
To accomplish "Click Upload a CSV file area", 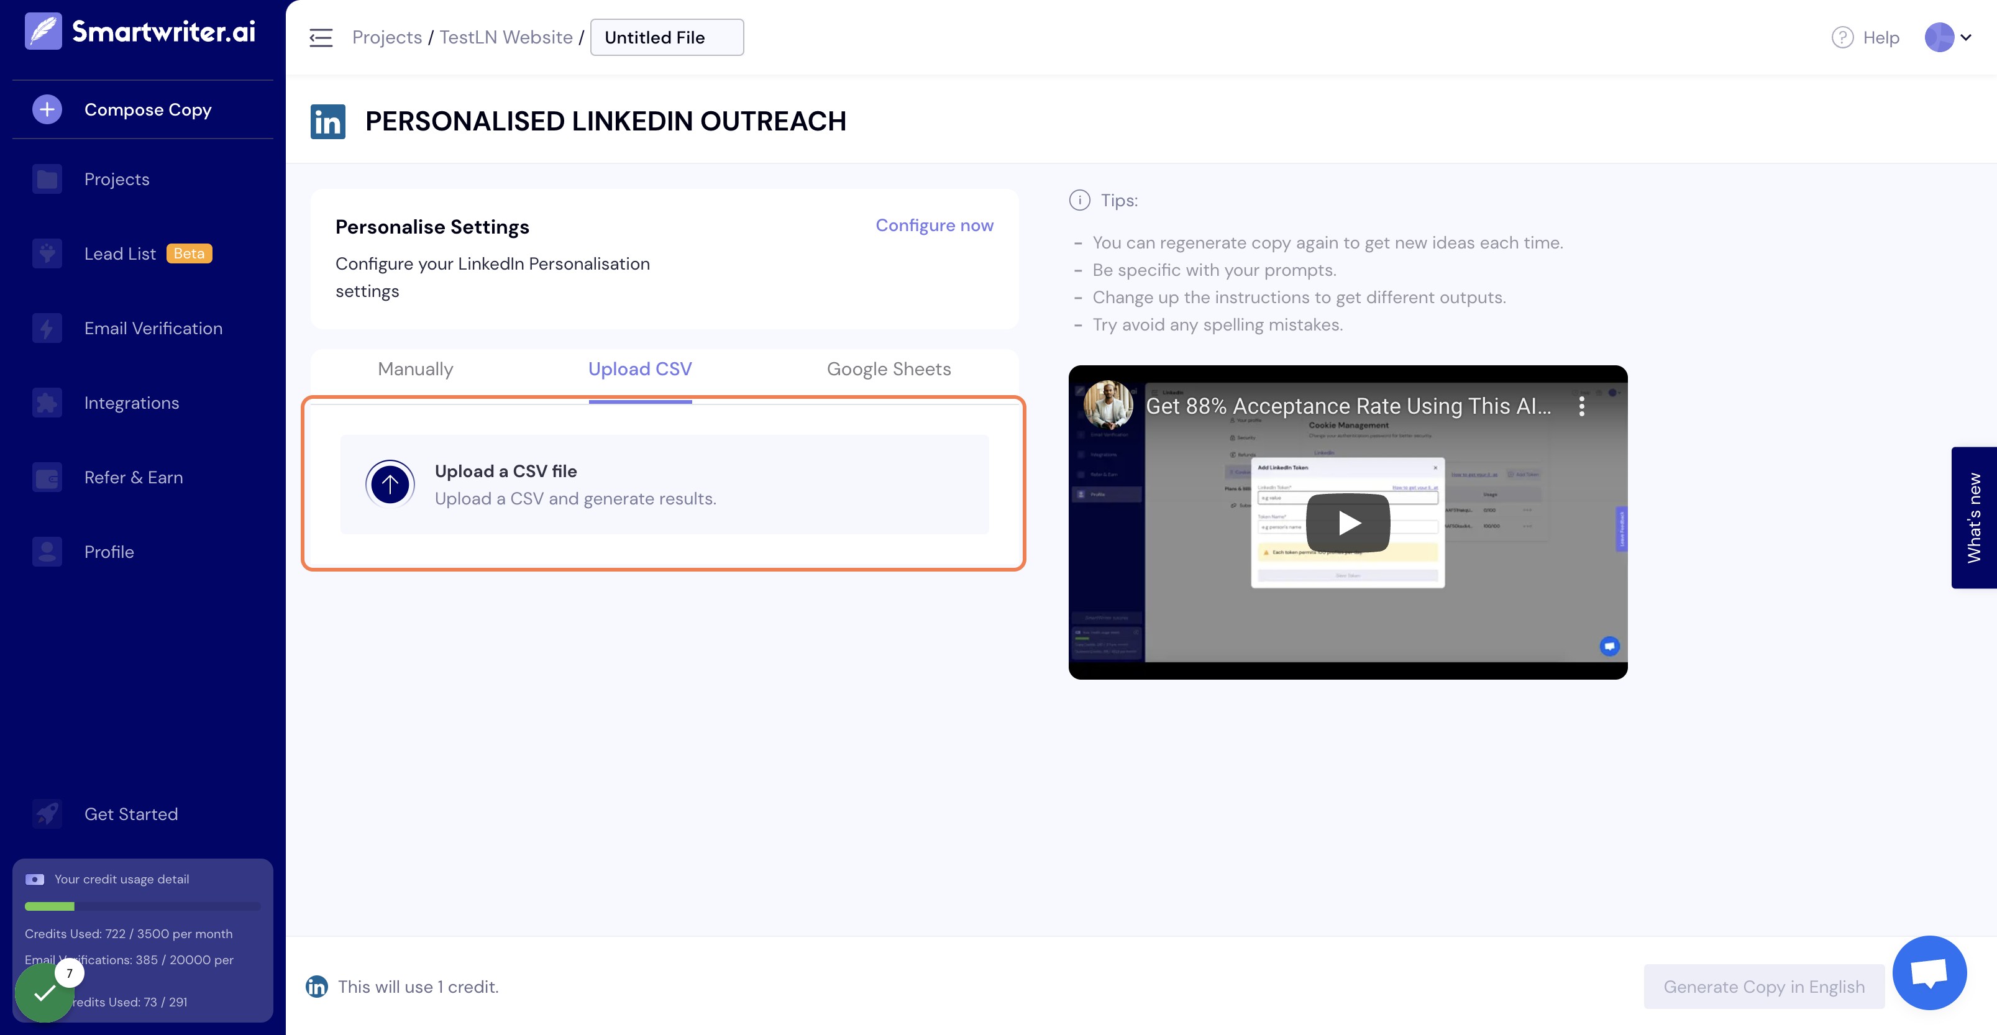I will [664, 484].
